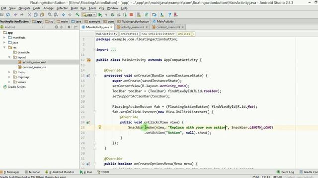Viewport: 318px width, 178px height.
Task: Fold the import block in editor
Action: (94, 49)
